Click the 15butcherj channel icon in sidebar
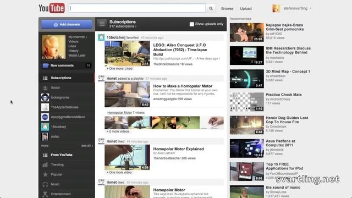 (45, 127)
